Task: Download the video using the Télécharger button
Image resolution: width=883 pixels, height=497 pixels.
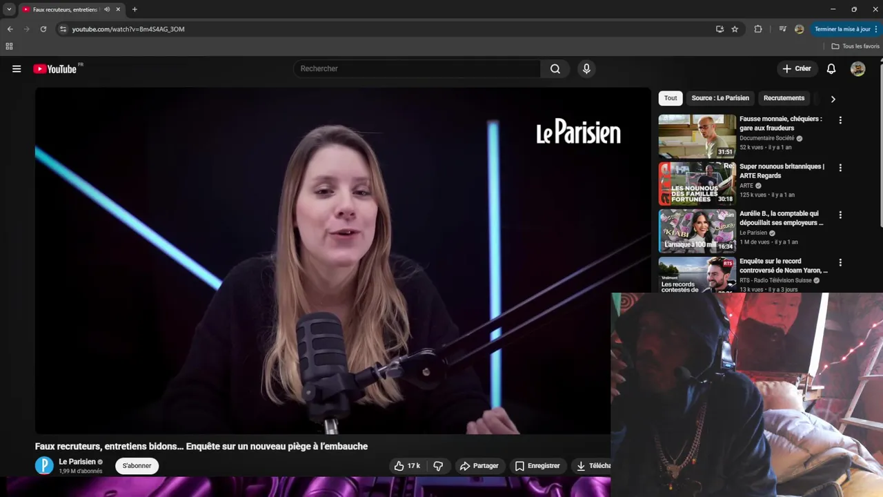Action: pos(593,466)
